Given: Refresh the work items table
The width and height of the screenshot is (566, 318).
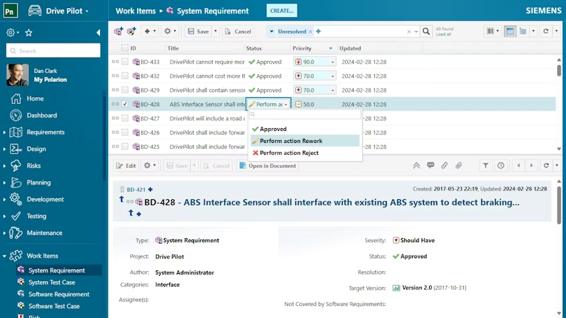Looking at the screenshot, I should tap(546, 32).
